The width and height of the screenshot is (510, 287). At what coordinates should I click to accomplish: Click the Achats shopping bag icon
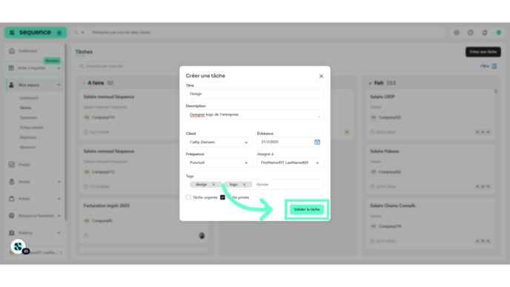point(12,199)
